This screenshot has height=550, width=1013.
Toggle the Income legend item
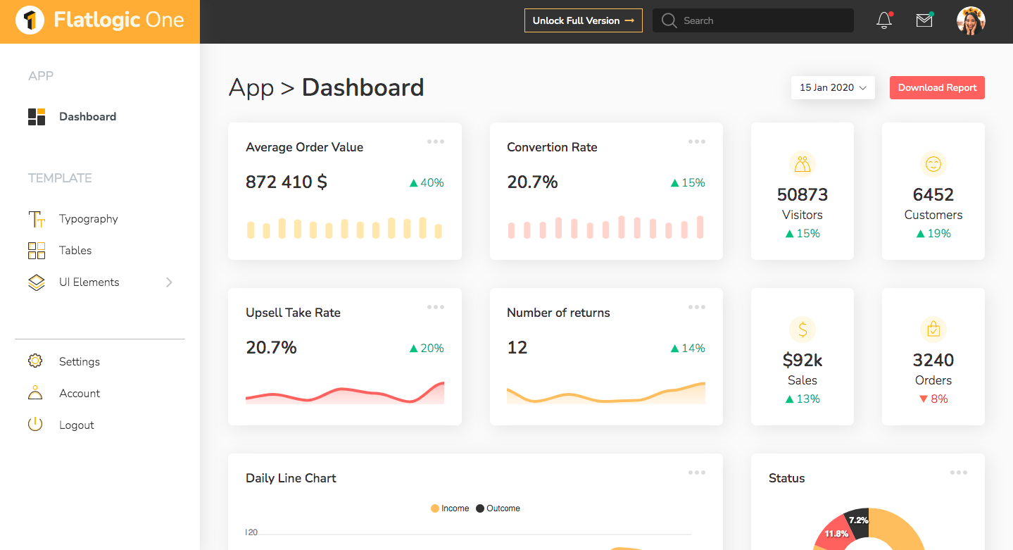(x=450, y=508)
